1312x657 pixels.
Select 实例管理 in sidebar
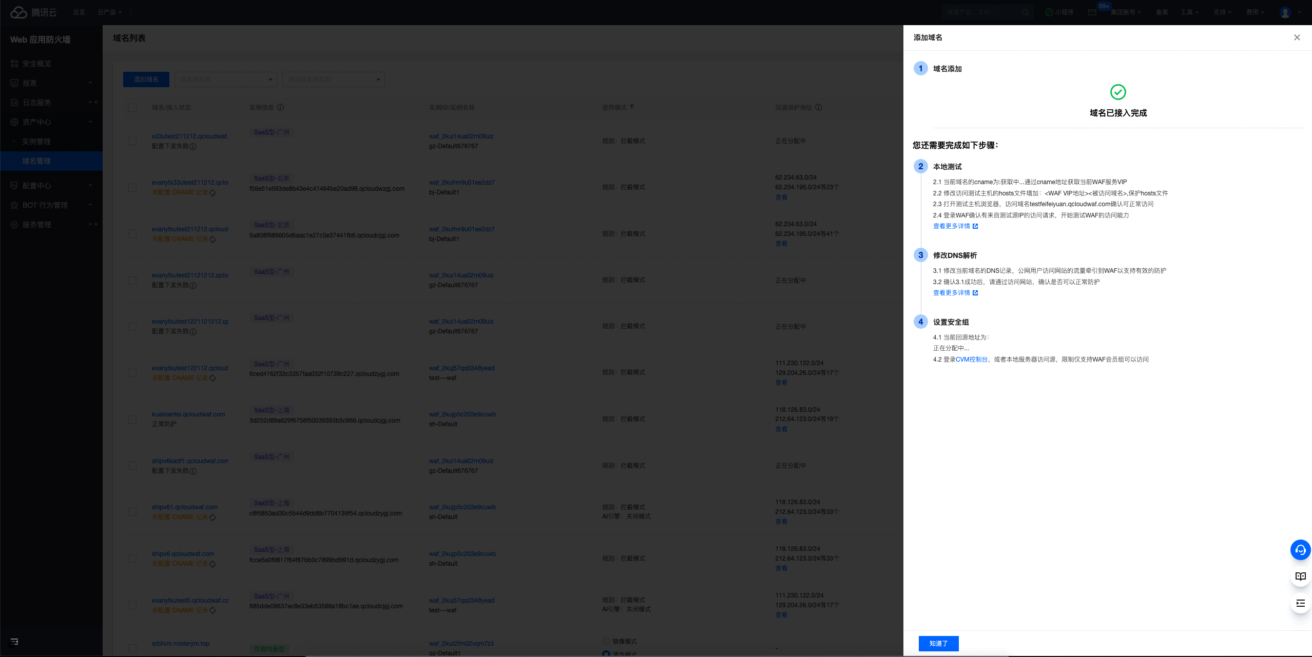(36, 142)
